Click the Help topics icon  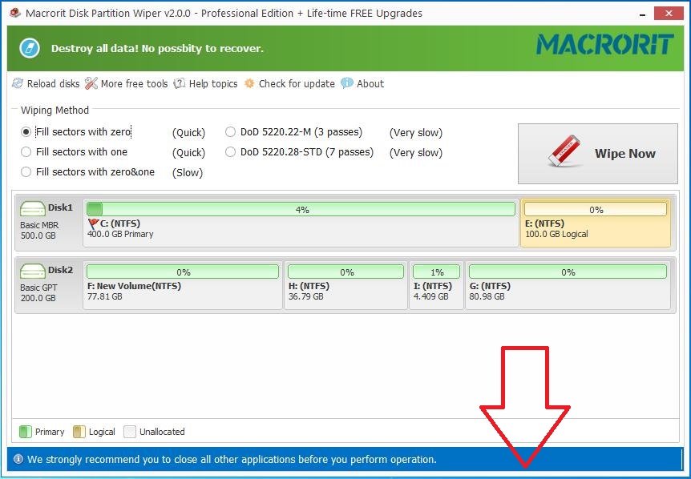(180, 83)
